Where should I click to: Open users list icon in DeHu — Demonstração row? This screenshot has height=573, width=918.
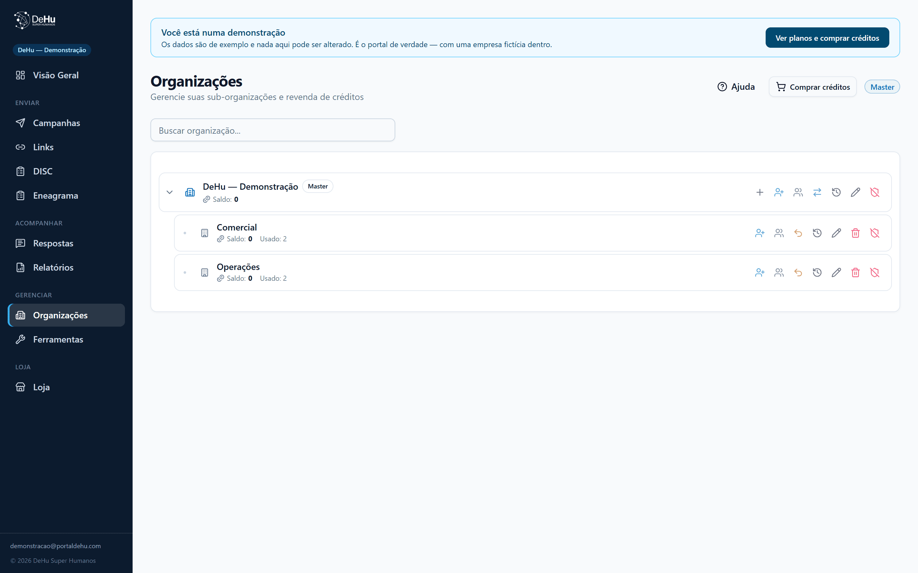(x=798, y=193)
